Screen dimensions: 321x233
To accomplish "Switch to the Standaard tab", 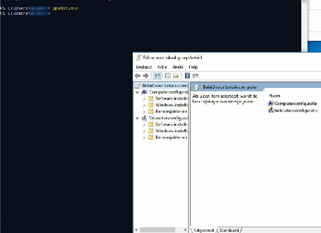I will 229,230.
